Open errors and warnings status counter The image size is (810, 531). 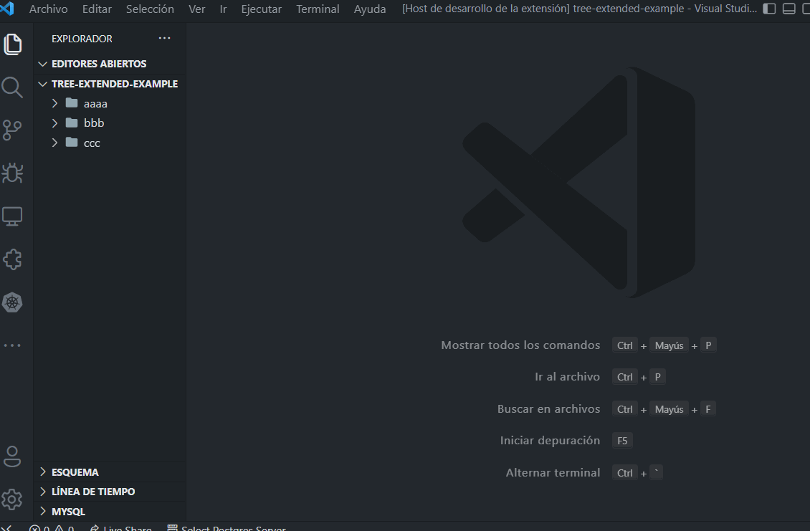pos(52,528)
